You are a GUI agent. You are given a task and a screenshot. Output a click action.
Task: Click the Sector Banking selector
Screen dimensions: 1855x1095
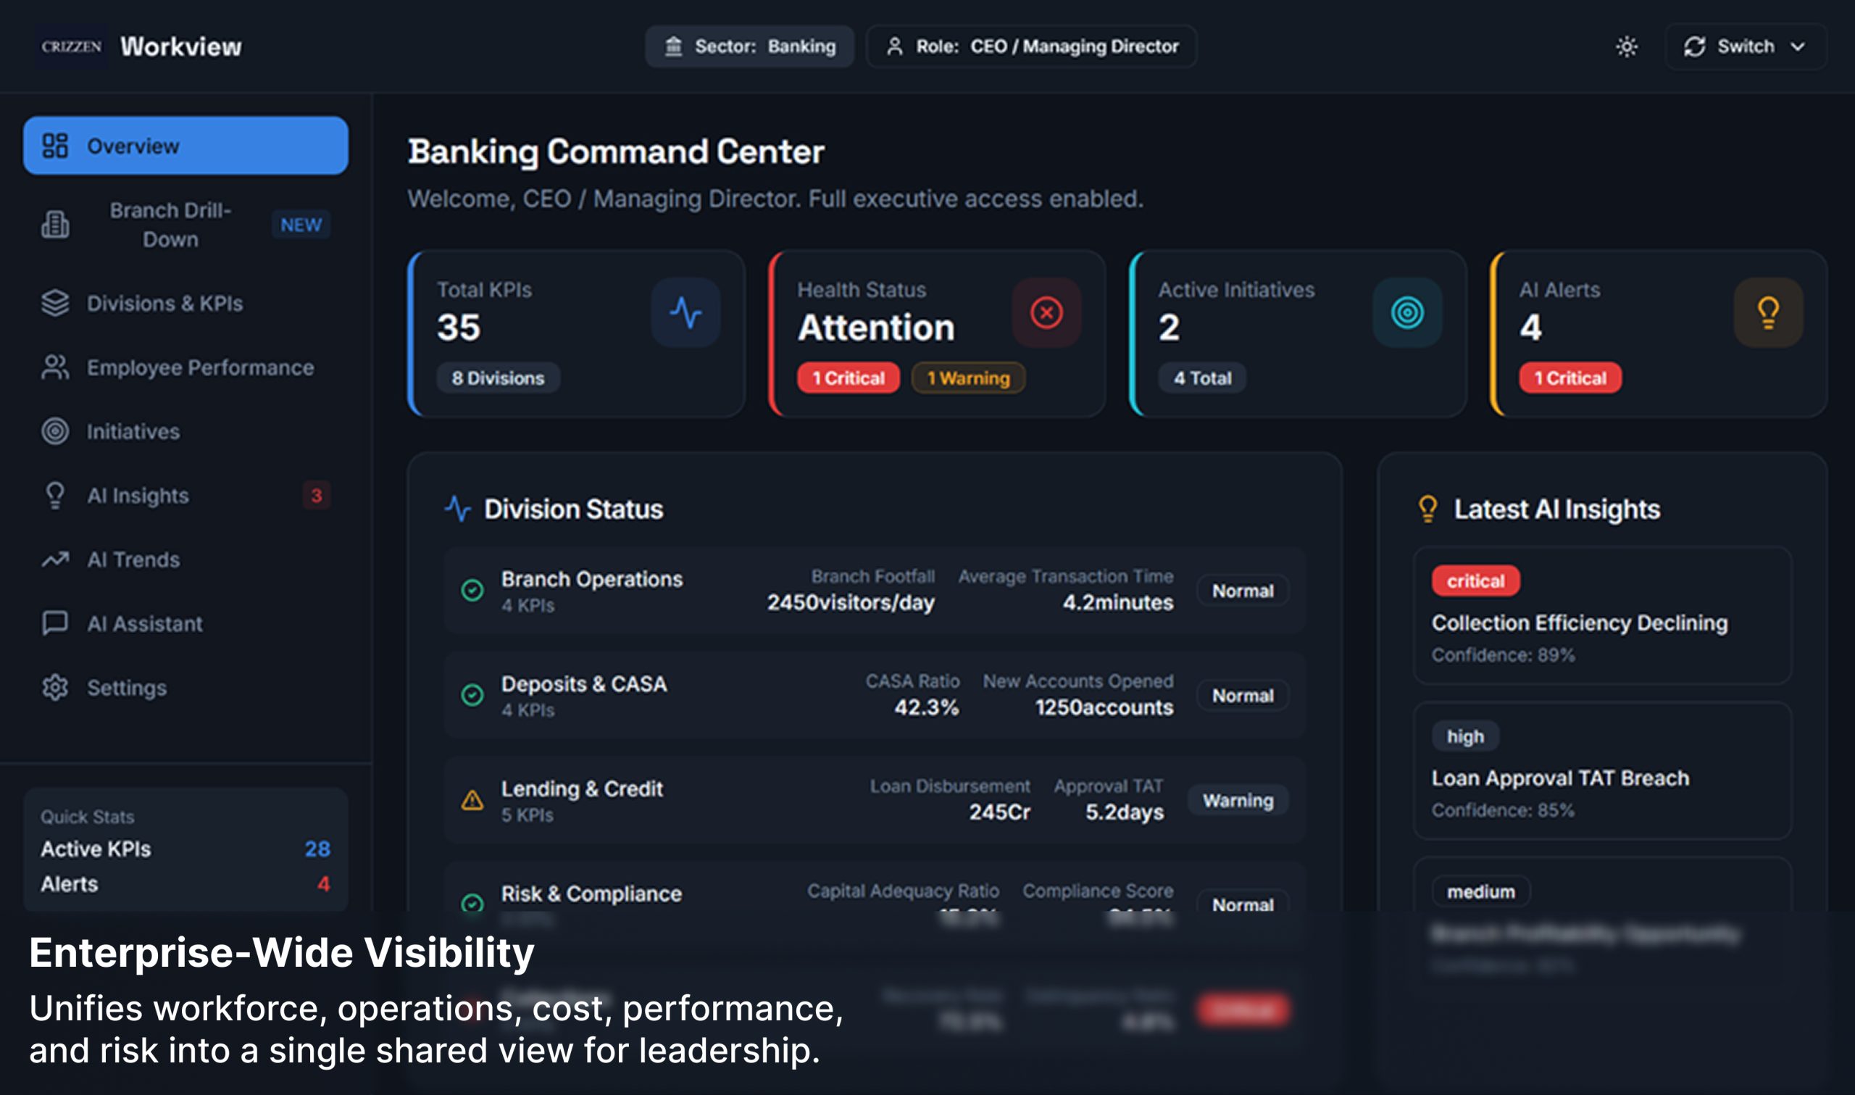point(749,46)
